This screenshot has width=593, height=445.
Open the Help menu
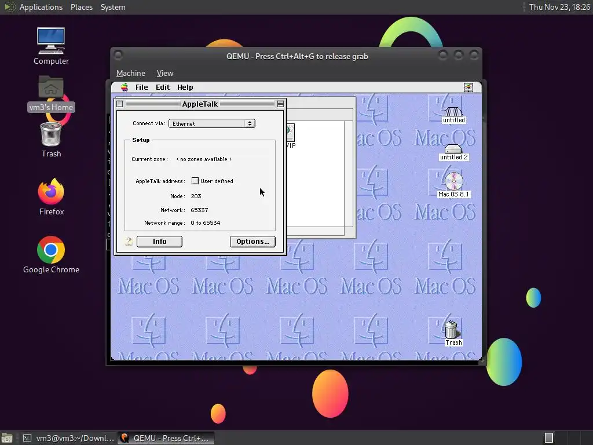tap(185, 87)
